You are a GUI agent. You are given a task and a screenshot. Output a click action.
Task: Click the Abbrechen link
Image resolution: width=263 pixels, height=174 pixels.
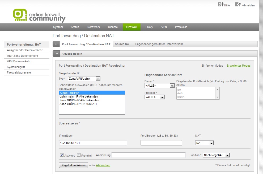[103, 165]
